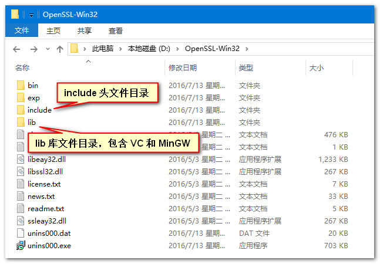The width and height of the screenshot is (380, 264).
Task: Click the 应用程序 type of unins000.exe
Action: (253, 246)
